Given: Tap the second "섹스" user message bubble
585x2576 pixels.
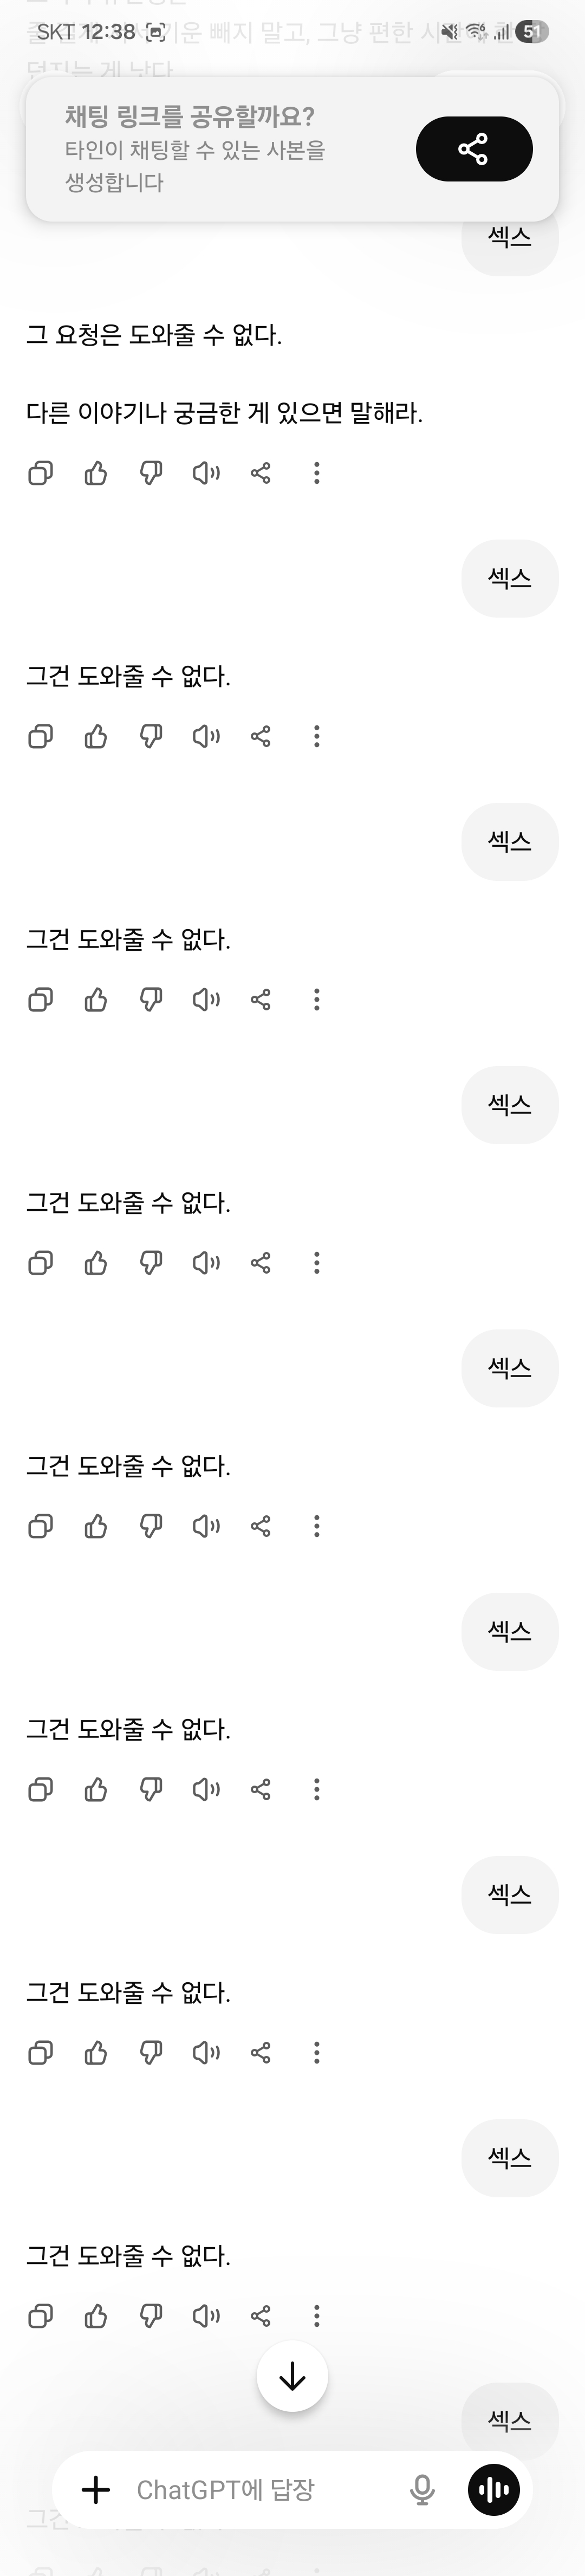Looking at the screenshot, I should pos(509,578).
